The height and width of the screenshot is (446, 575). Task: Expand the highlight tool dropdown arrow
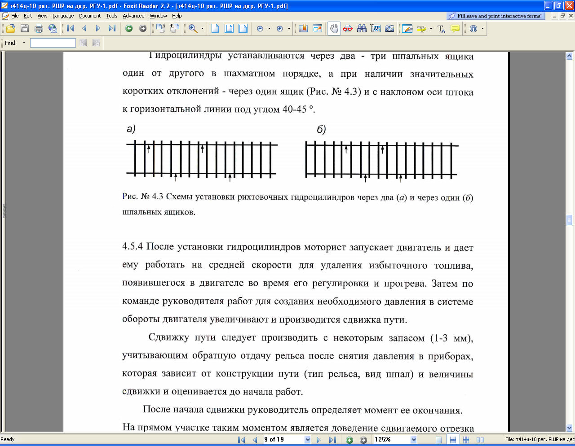point(431,29)
